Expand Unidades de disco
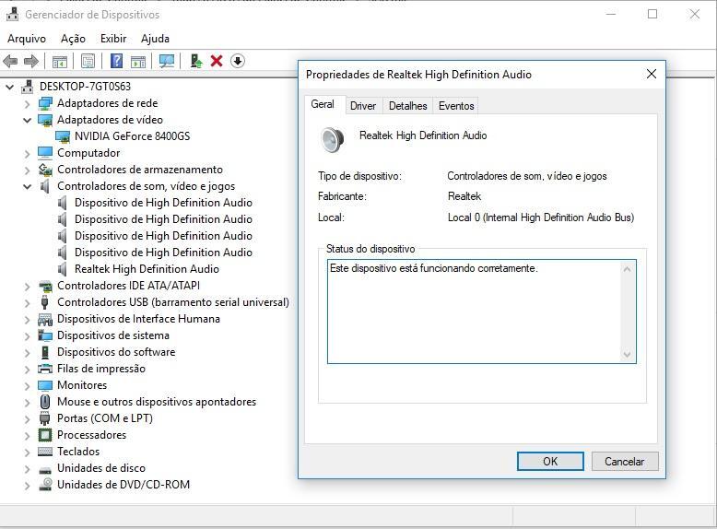This screenshot has width=717, height=529. pyautogui.click(x=28, y=469)
